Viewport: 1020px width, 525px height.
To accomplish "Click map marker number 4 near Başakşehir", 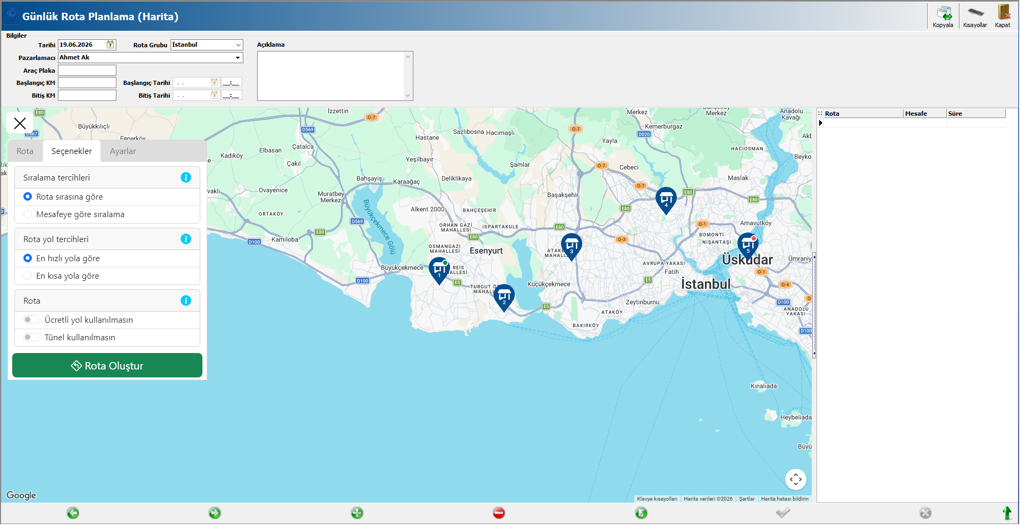I will point(666,201).
